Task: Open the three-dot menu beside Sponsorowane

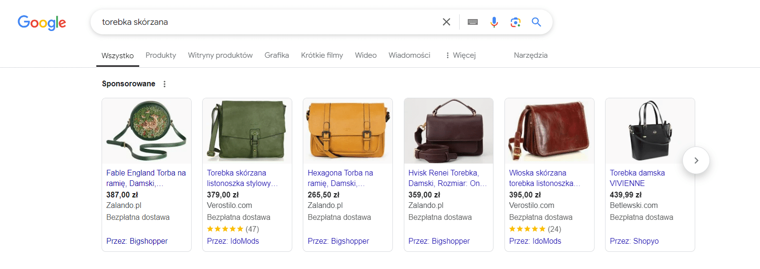Action: (x=164, y=84)
